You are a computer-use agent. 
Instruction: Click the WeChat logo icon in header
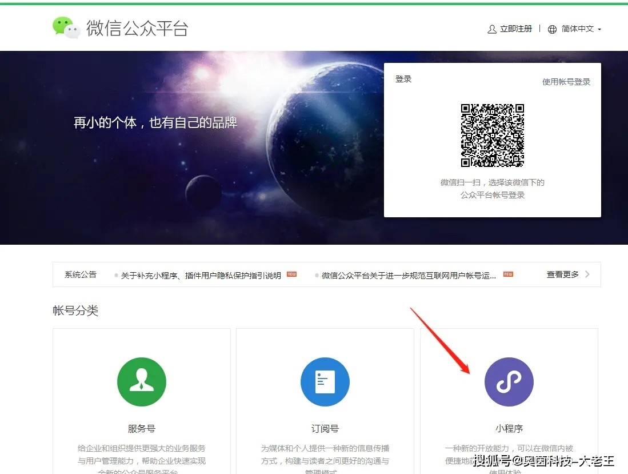tap(66, 27)
